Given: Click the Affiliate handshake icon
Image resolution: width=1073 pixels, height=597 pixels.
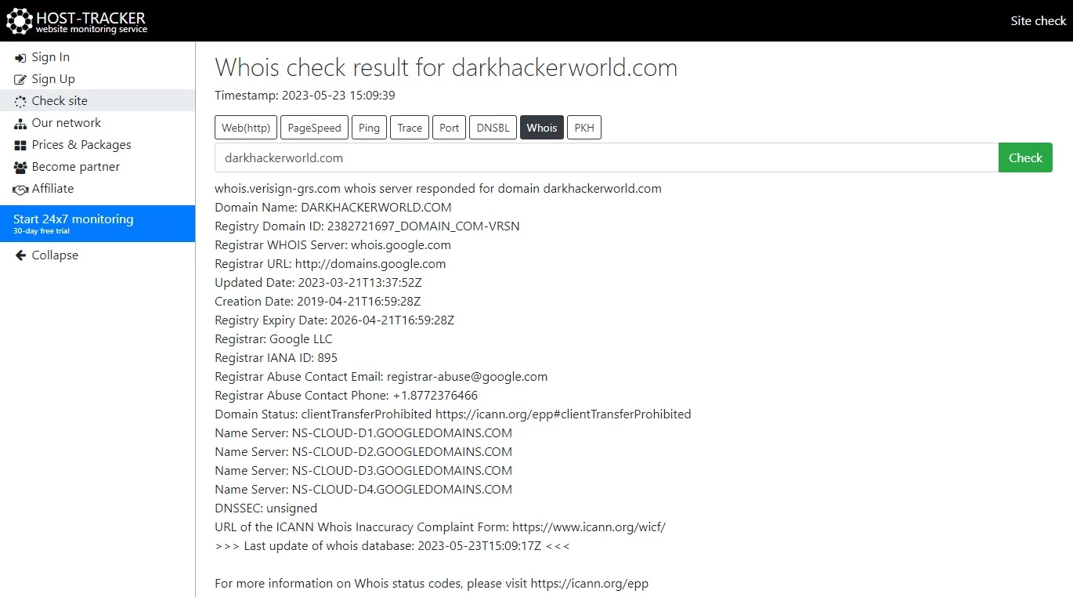Looking at the screenshot, I should coord(20,190).
